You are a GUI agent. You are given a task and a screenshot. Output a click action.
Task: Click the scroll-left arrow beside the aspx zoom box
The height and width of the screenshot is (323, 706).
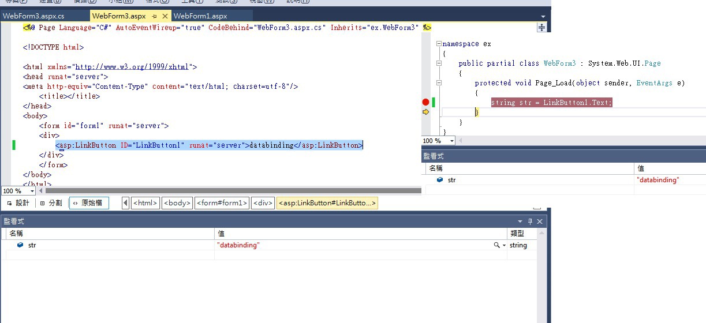pos(40,191)
